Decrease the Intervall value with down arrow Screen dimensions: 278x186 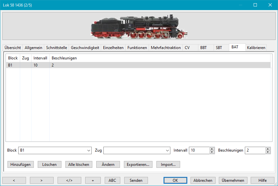(x=212, y=152)
